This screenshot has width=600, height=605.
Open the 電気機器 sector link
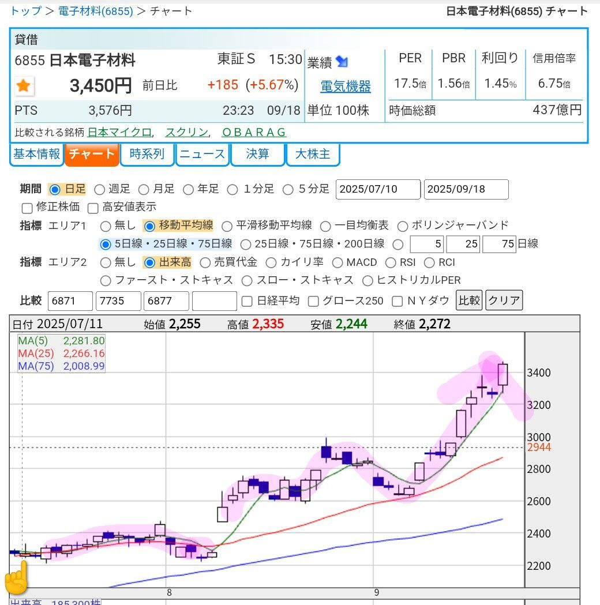(x=345, y=87)
